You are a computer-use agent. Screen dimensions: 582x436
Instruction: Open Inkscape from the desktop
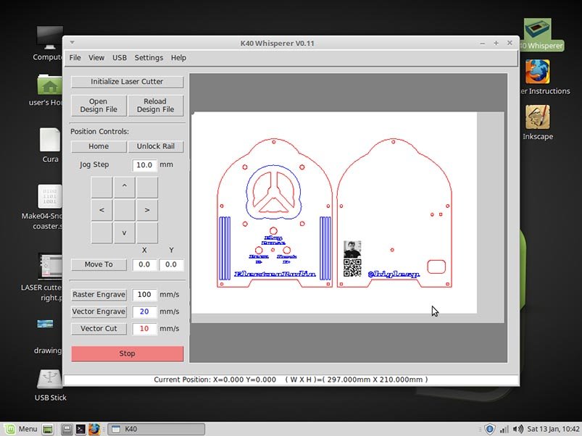(x=537, y=120)
